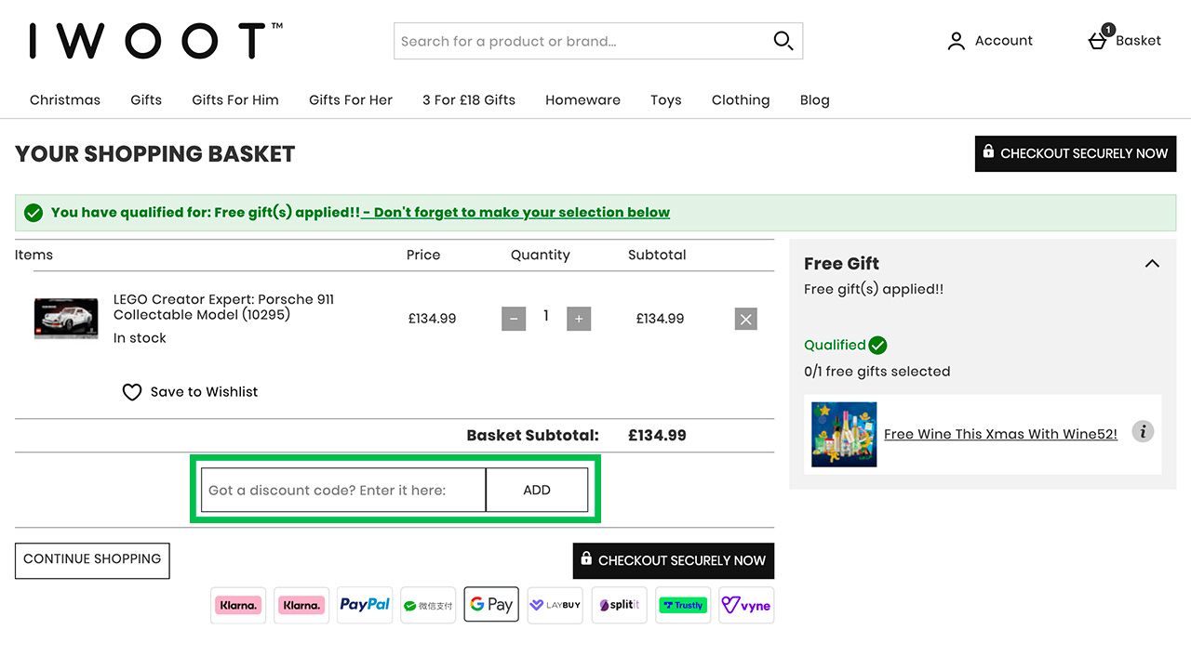The image size is (1191, 669).
Task: Open the Christmas menu
Action: click(x=65, y=99)
